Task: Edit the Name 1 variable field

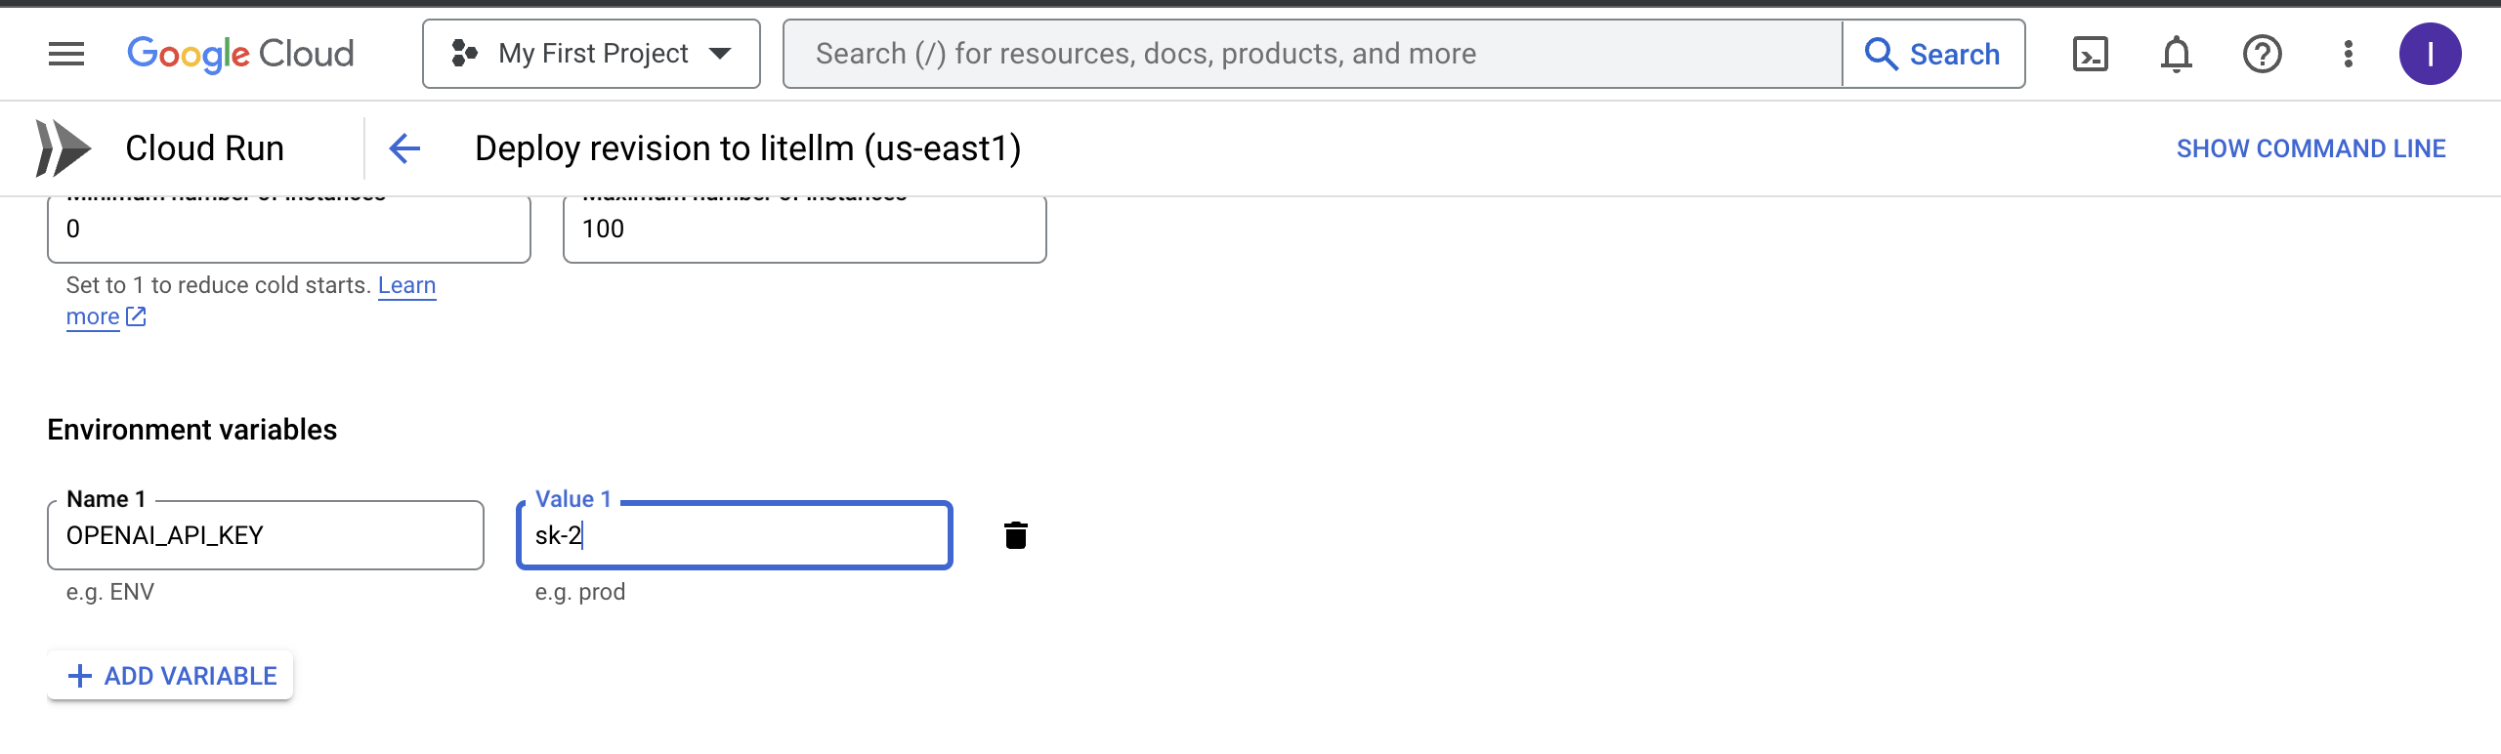Action: point(266,535)
